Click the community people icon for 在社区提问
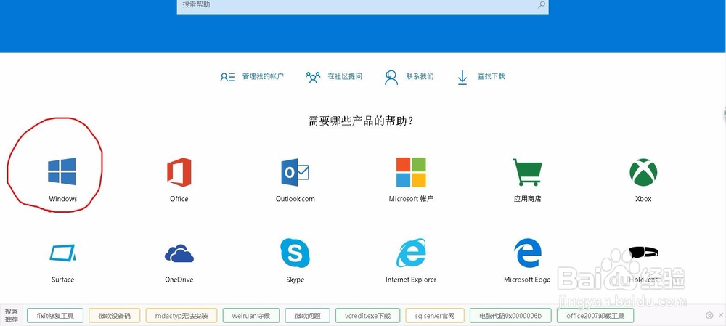Image resolution: width=726 pixels, height=326 pixels. point(313,77)
